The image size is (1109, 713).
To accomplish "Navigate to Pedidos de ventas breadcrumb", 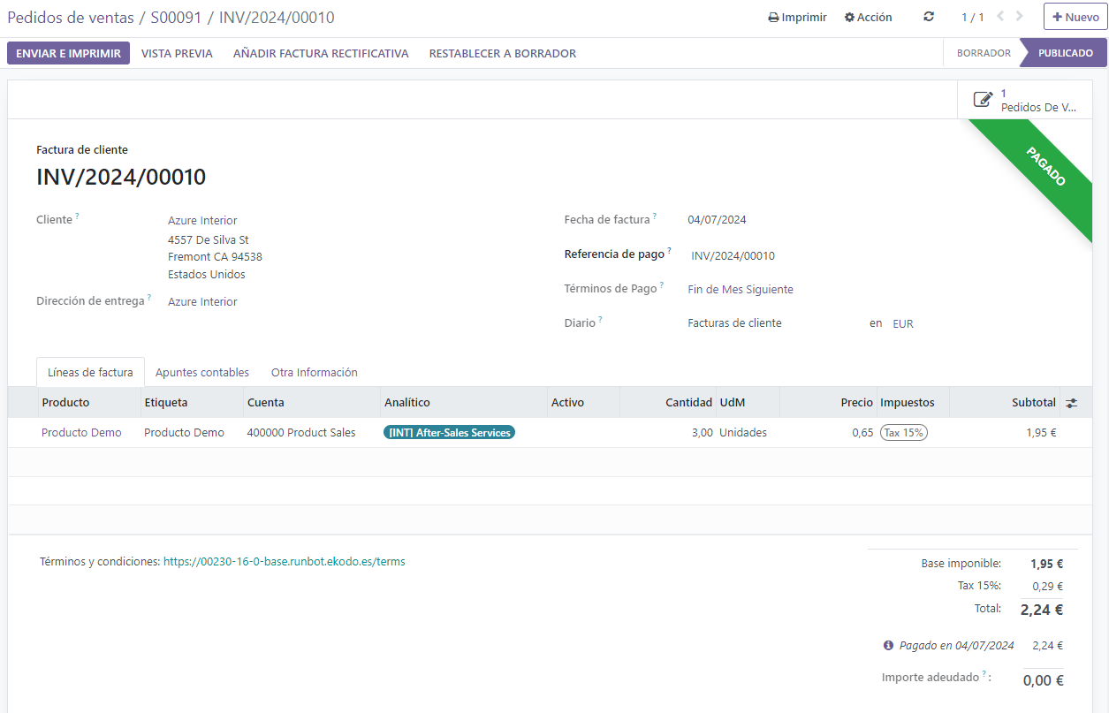I will tap(70, 18).
